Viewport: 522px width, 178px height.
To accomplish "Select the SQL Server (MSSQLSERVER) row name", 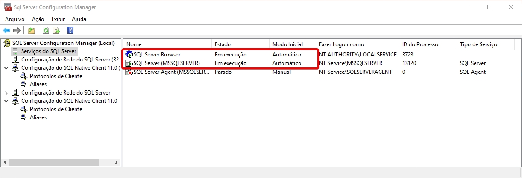I will (166, 63).
